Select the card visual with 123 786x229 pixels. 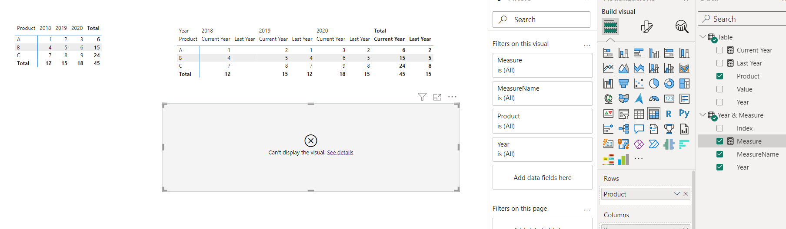point(669,99)
